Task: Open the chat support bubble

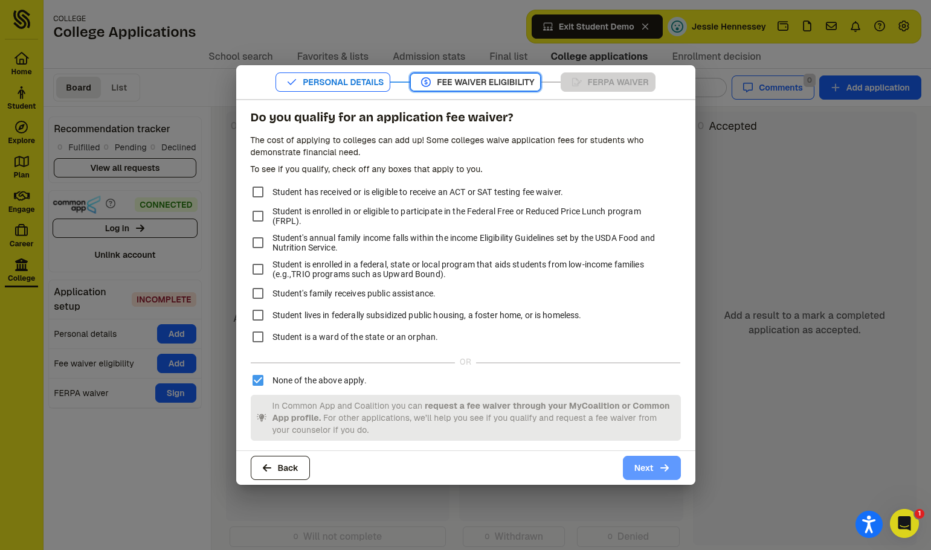Action: [x=904, y=523]
